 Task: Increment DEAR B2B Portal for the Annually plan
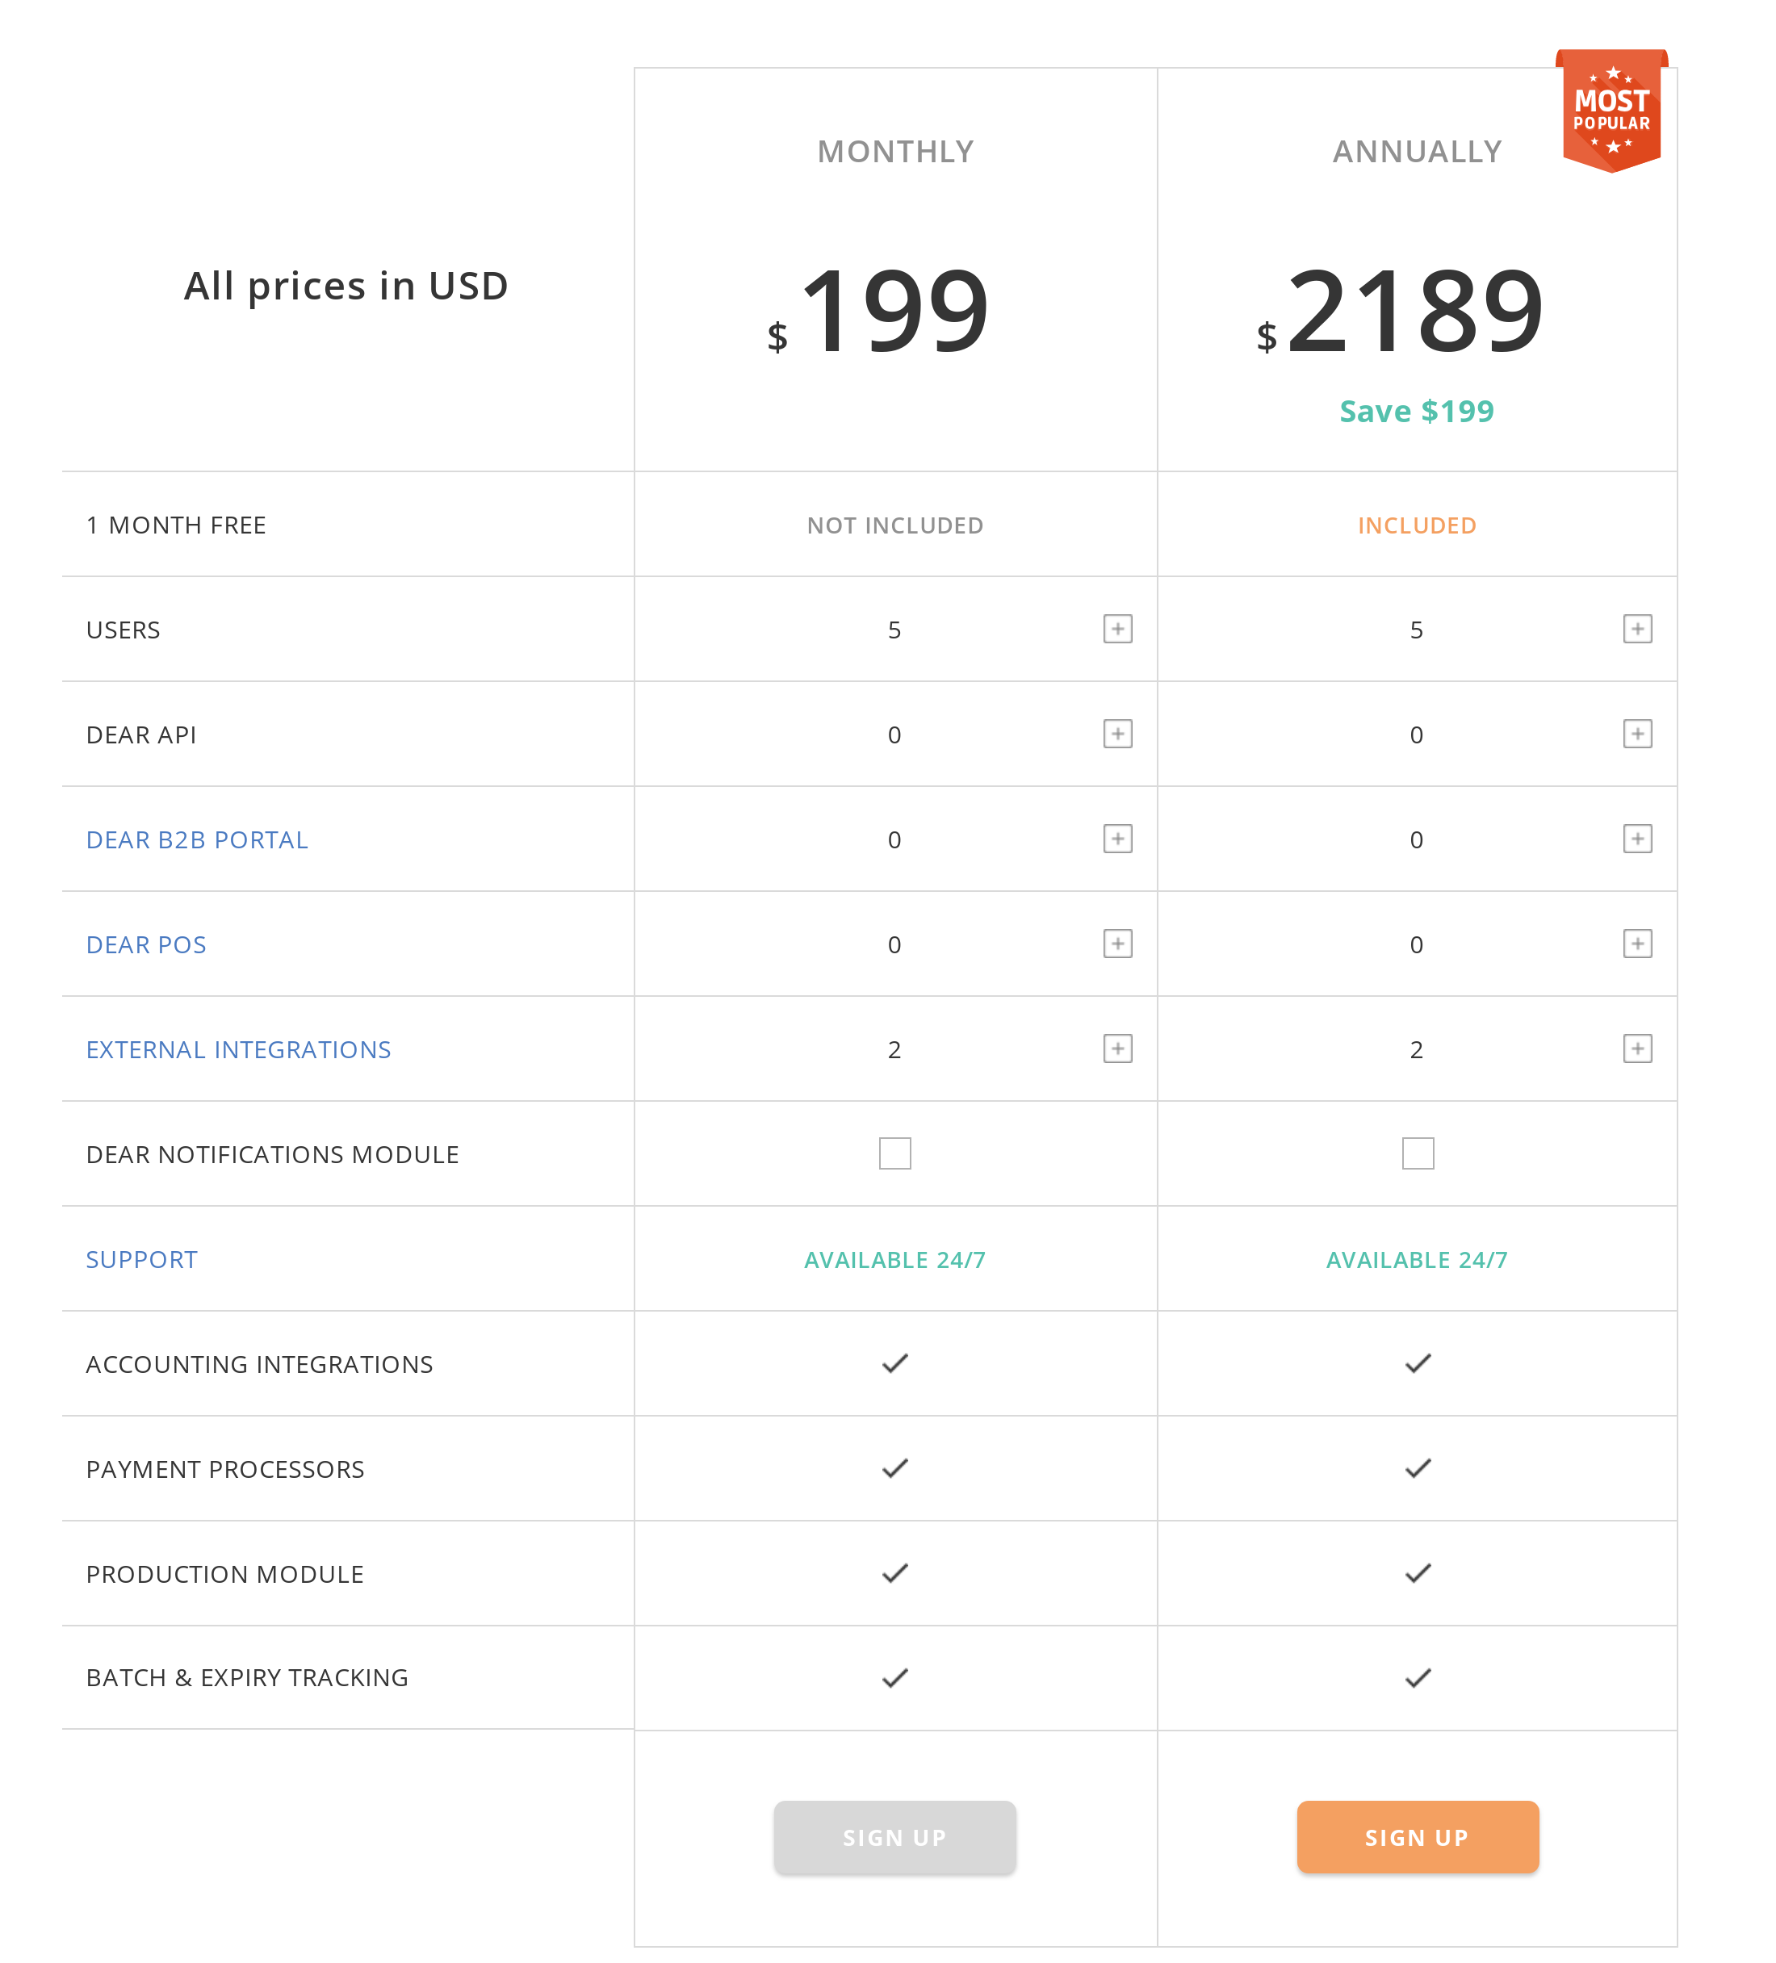coord(1640,839)
